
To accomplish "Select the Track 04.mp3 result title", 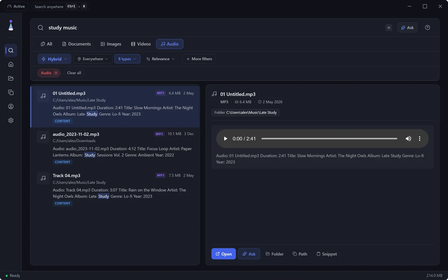I will pyautogui.click(x=66, y=175).
